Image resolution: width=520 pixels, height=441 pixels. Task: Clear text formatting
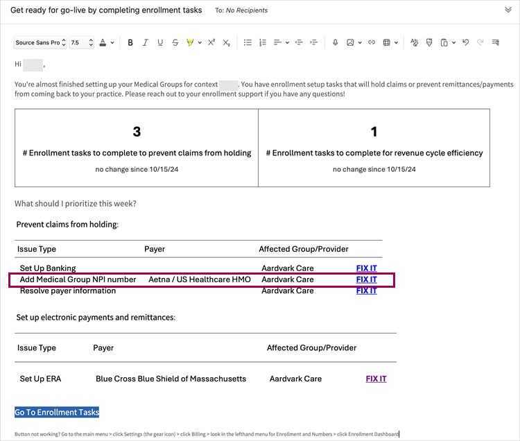tap(414, 42)
